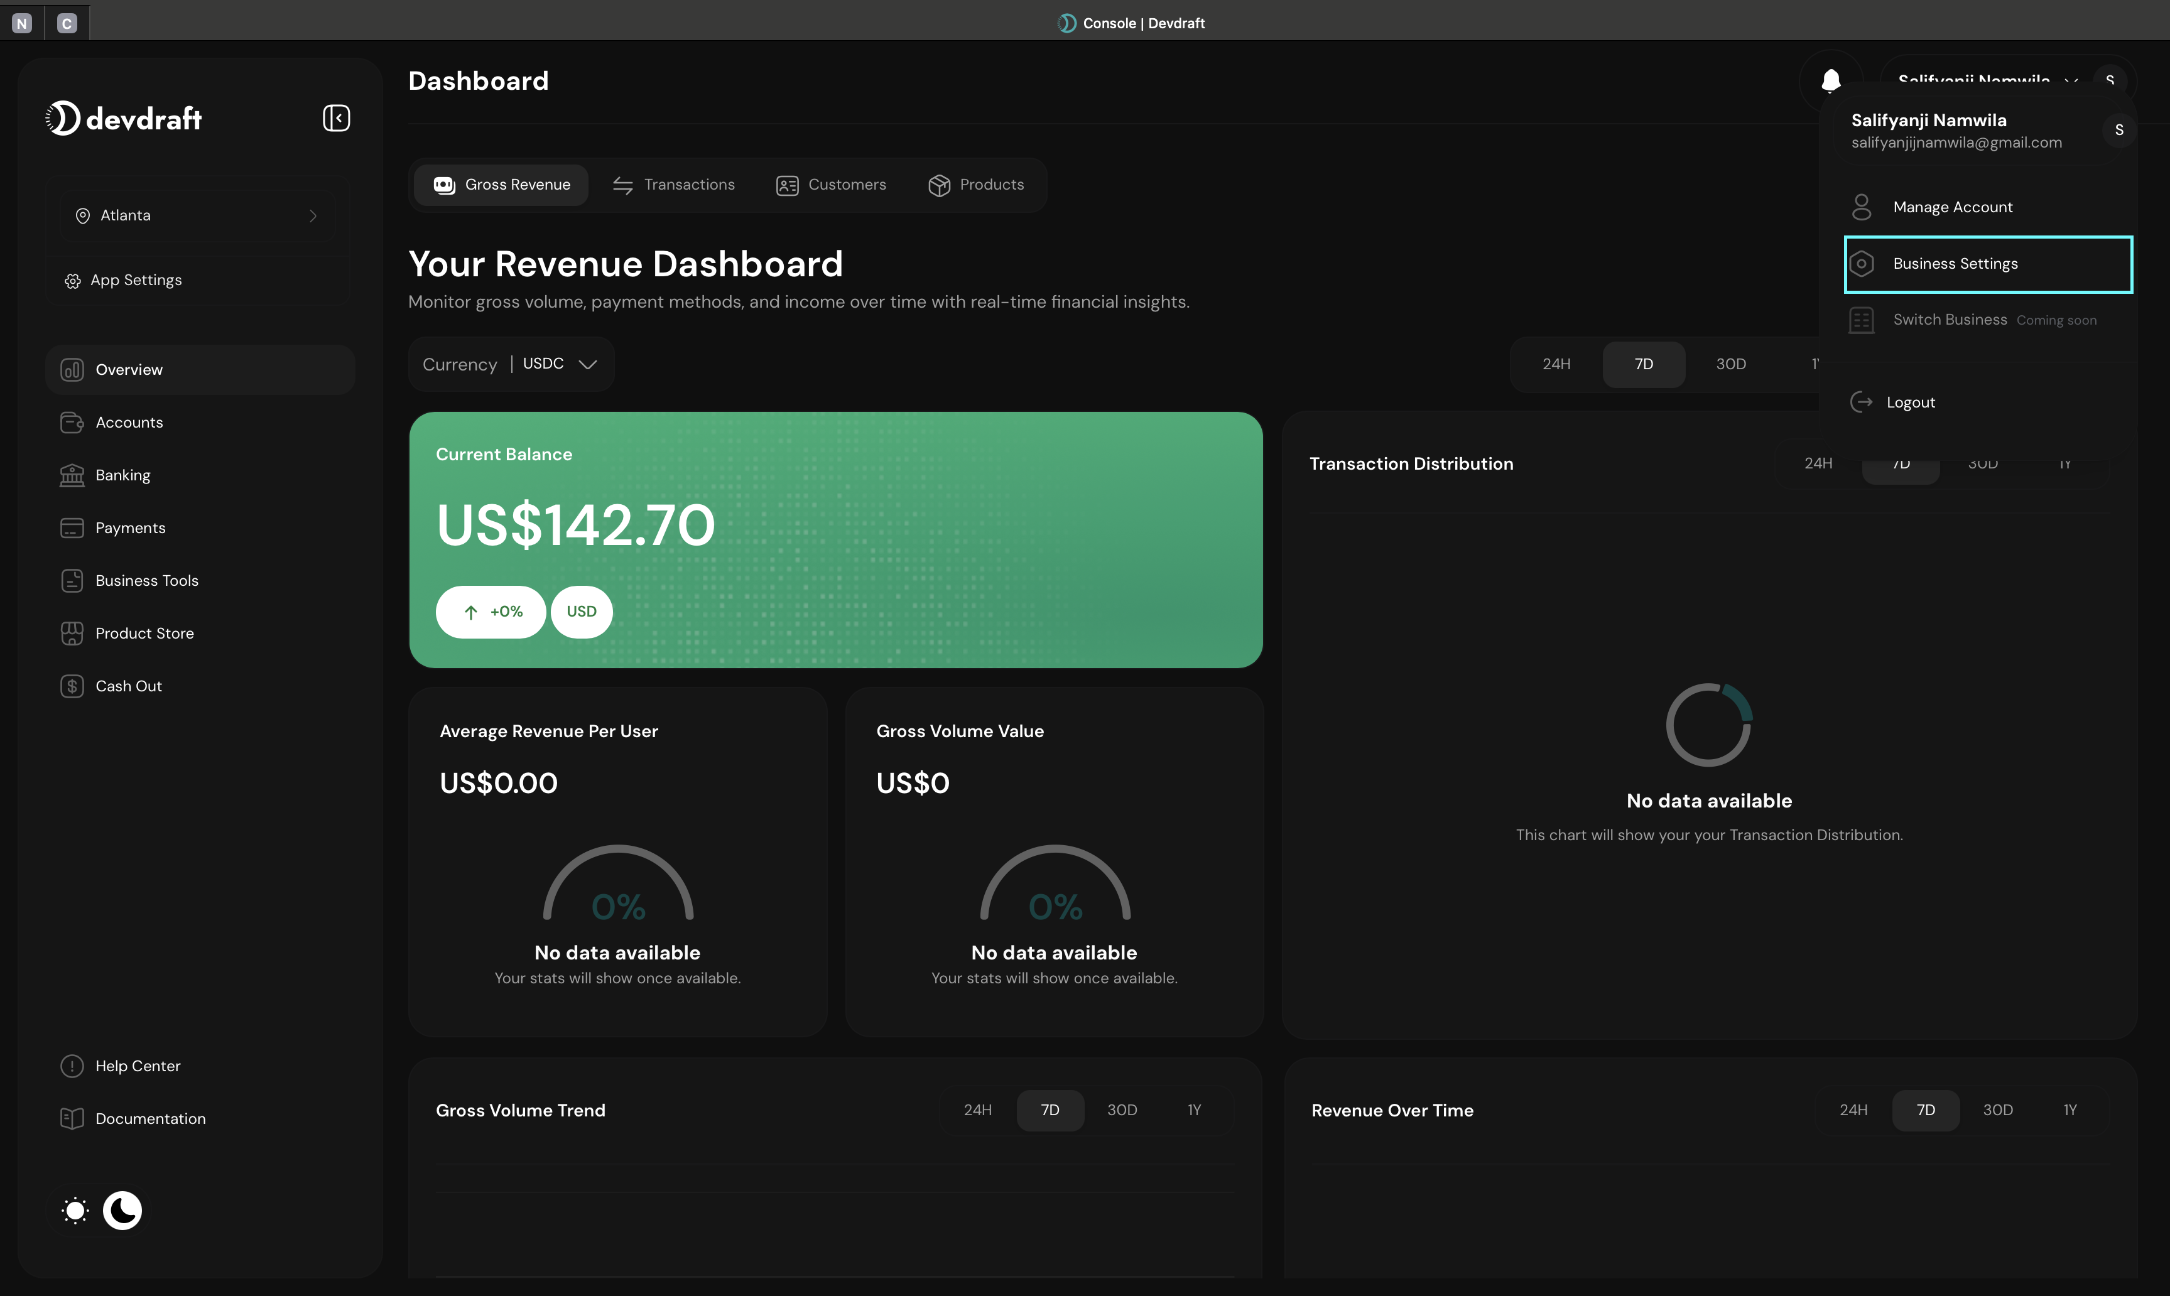Open the Salifyanji Namwila profile dropdown
2170x1296 pixels.
pyautogui.click(x=1974, y=80)
